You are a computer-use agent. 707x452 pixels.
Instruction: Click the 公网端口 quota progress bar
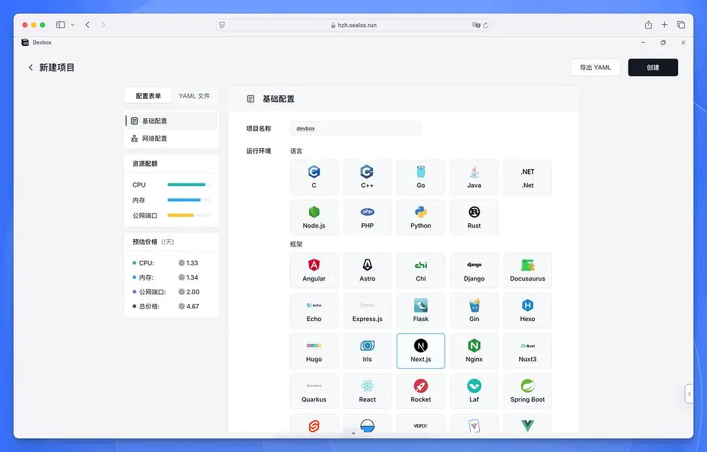click(189, 215)
